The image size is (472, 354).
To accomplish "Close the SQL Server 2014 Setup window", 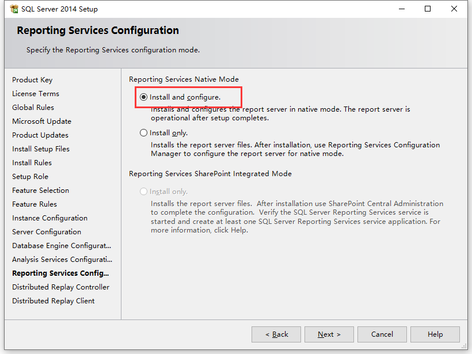I will [454, 9].
